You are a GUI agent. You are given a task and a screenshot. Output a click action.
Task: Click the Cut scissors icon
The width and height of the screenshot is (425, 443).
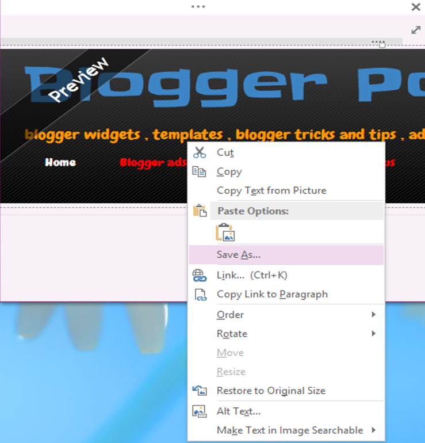pyautogui.click(x=200, y=152)
